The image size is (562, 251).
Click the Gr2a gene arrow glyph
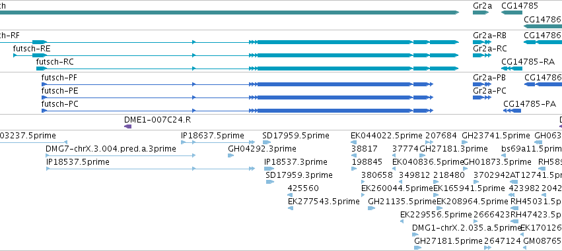[x=481, y=13]
